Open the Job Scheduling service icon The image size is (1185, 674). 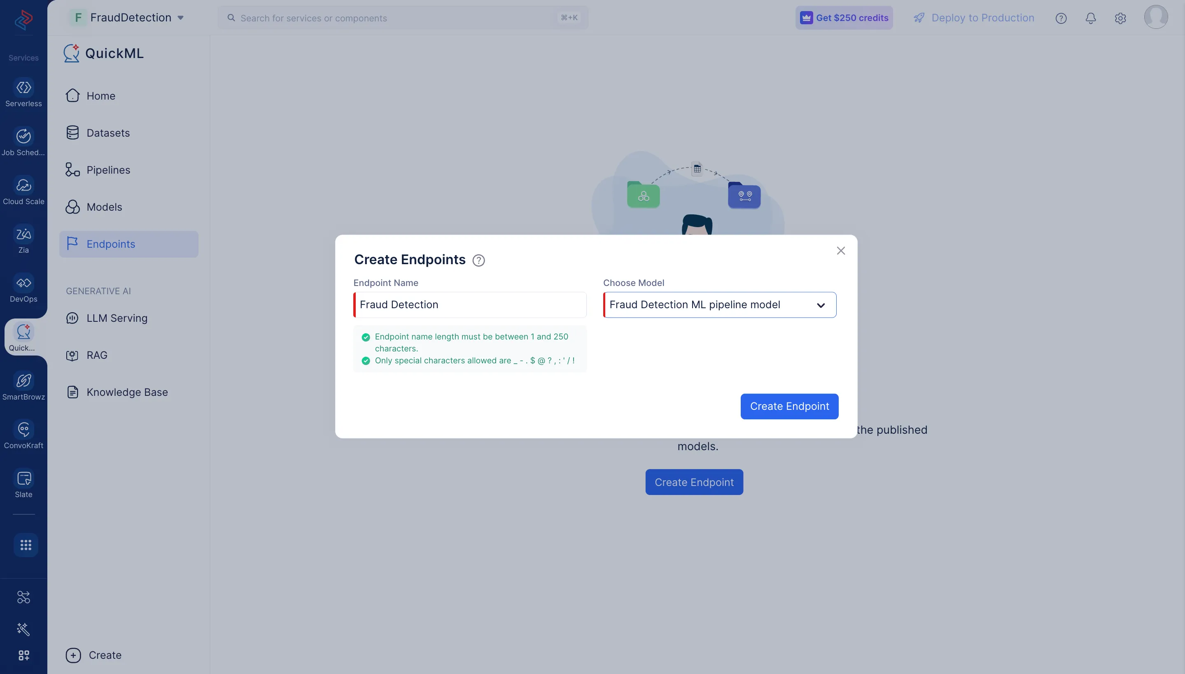[x=23, y=137]
